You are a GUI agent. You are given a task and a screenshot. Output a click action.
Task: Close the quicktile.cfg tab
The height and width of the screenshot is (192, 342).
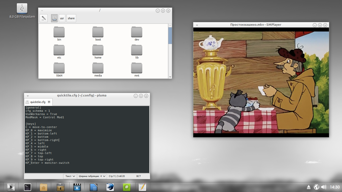(49, 102)
